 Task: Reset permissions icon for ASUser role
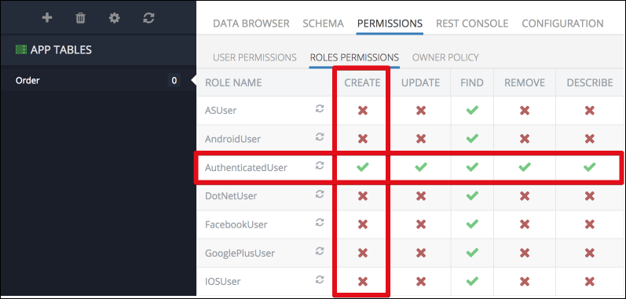coord(320,109)
